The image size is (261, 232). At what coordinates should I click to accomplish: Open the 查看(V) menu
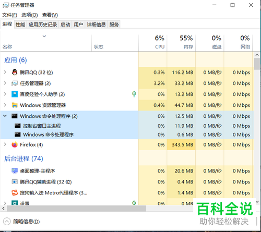click(x=50, y=15)
